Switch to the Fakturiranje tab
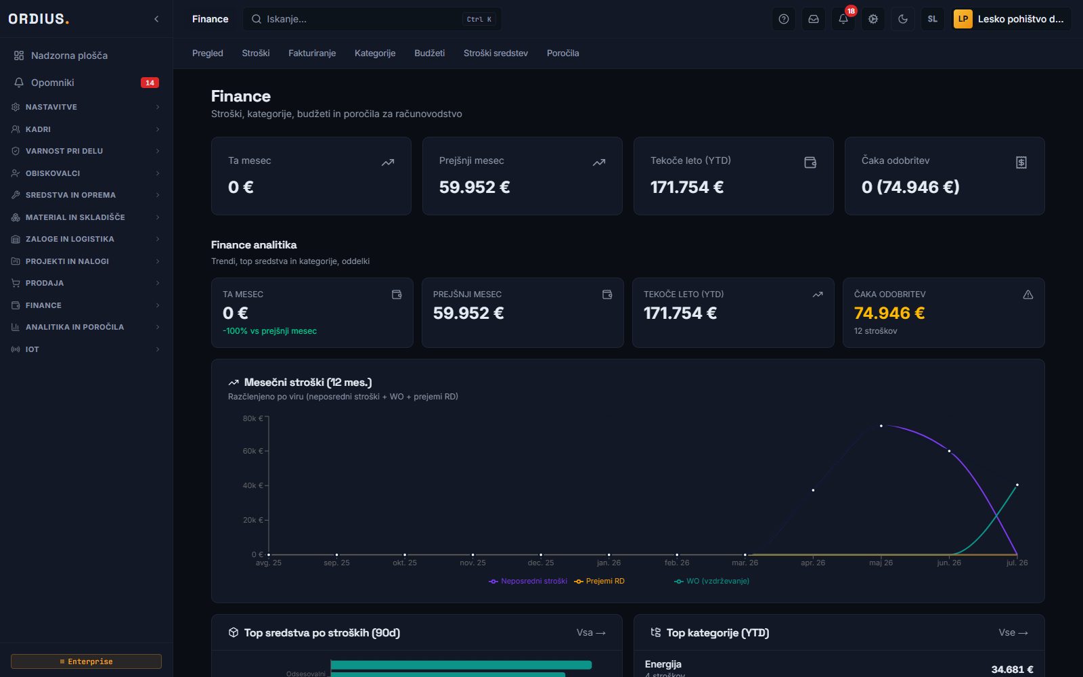Image resolution: width=1083 pixels, height=677 pixels. (x=312, y=53)
